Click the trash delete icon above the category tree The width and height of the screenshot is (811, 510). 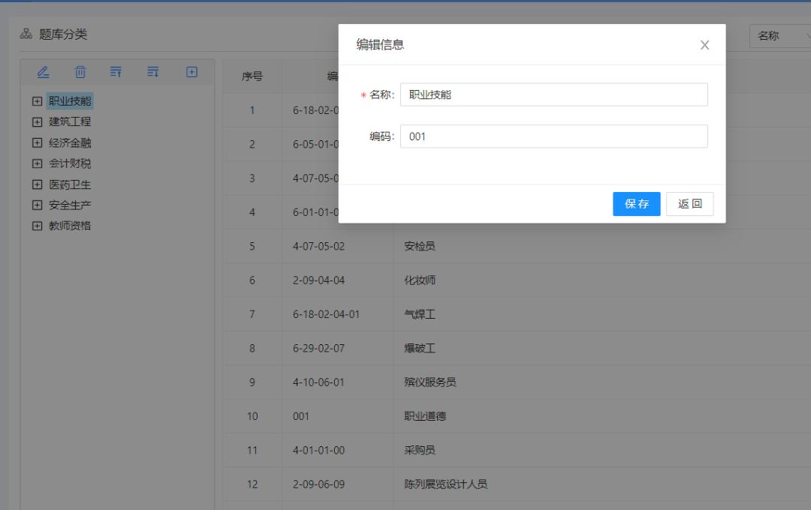tap(80, 72)
